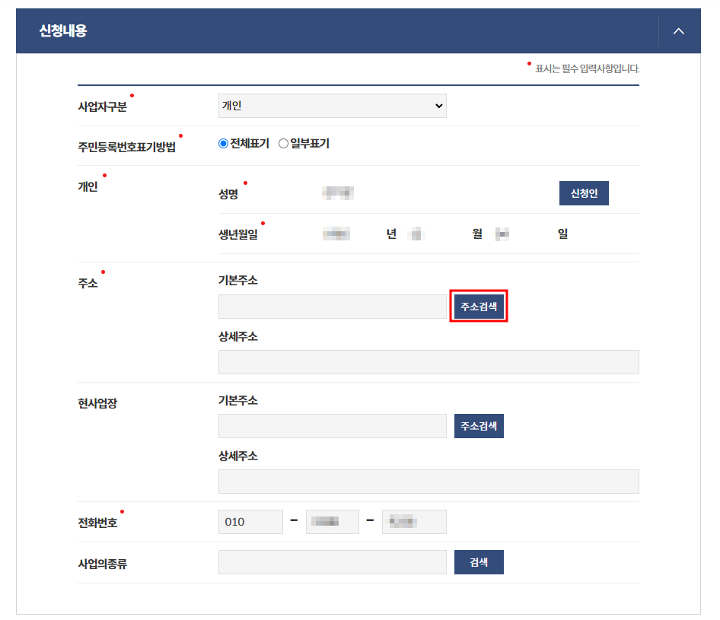The width and height of the screenshot is (720, 620).
Task: Click the 기본주소 field under 현사업장
Action: coord(332,425)
